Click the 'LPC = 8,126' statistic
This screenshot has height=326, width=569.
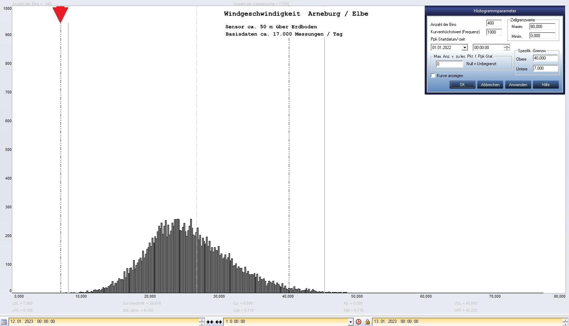[x=22, y=311]
